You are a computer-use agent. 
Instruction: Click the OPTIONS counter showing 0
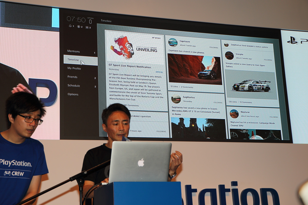click(90, 21)
